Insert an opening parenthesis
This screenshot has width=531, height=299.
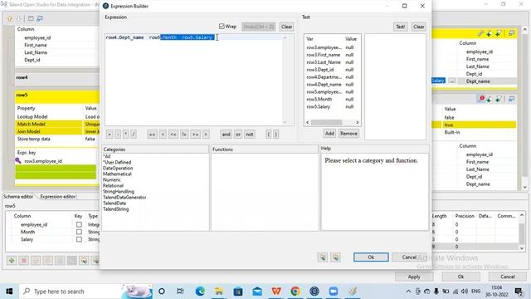(x=269, y=135)
